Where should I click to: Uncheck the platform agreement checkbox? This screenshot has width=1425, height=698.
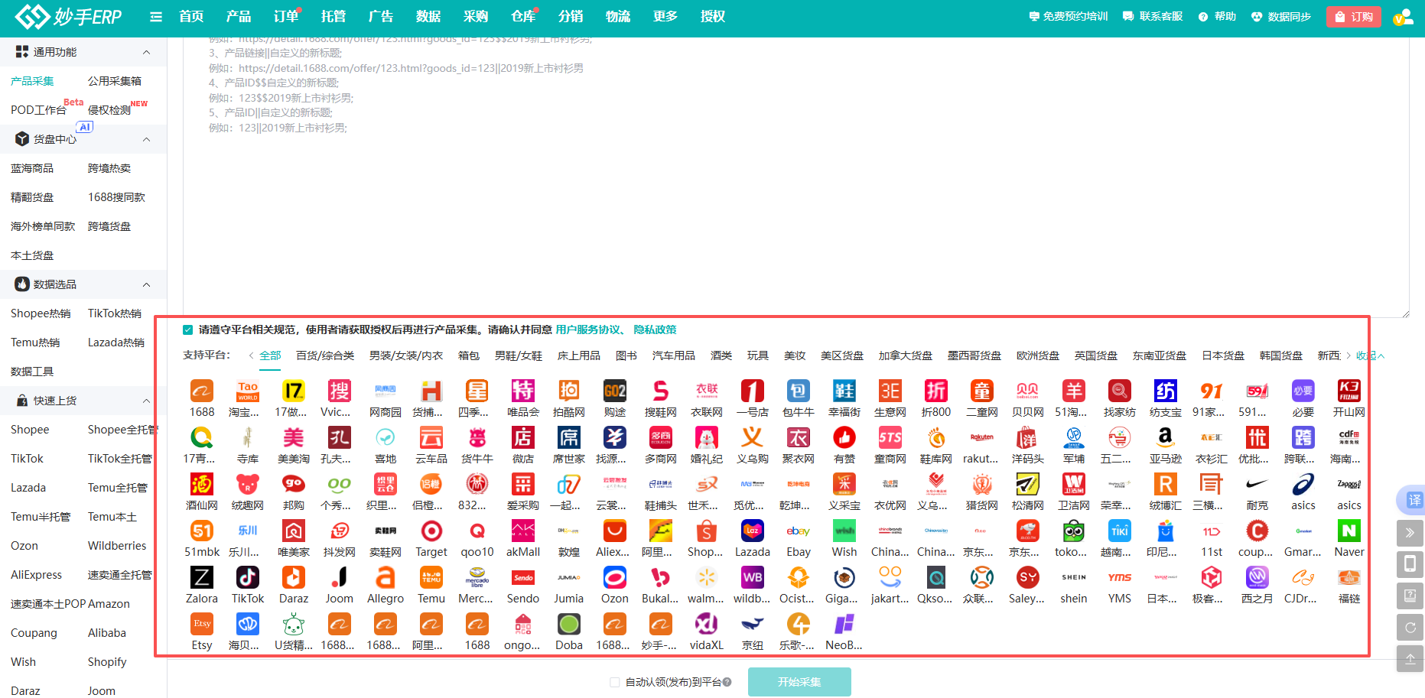pos(187,330)
